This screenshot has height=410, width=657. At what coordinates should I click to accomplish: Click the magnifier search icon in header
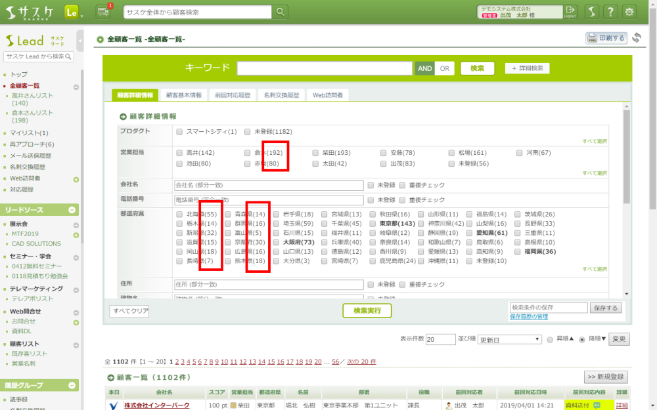281,12
